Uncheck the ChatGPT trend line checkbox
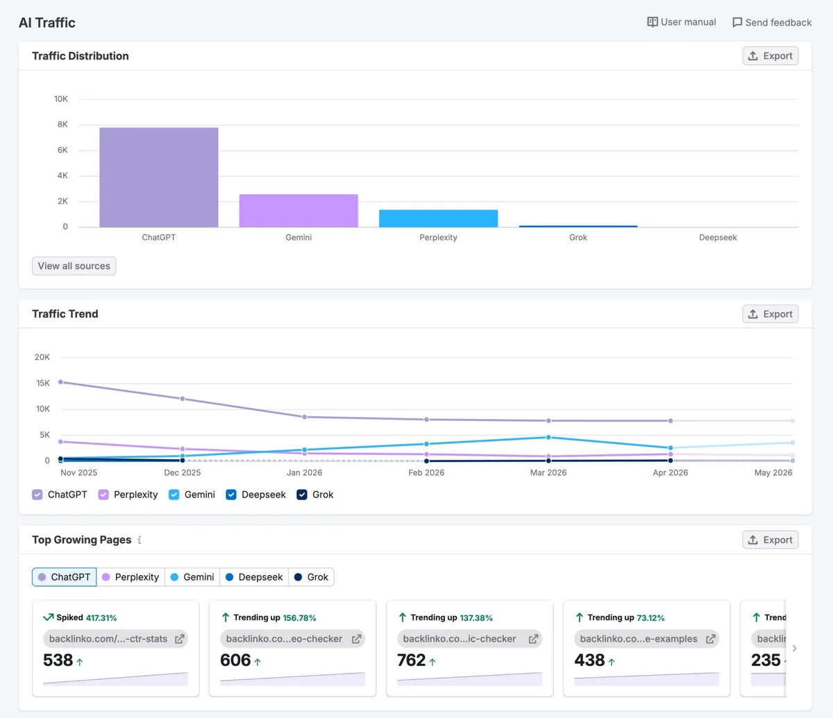Viewport: 833px width, 718px height. coord(37,495)
